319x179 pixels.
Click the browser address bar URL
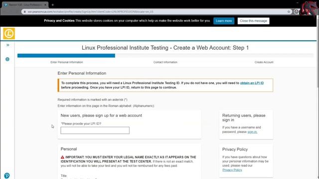91,12
